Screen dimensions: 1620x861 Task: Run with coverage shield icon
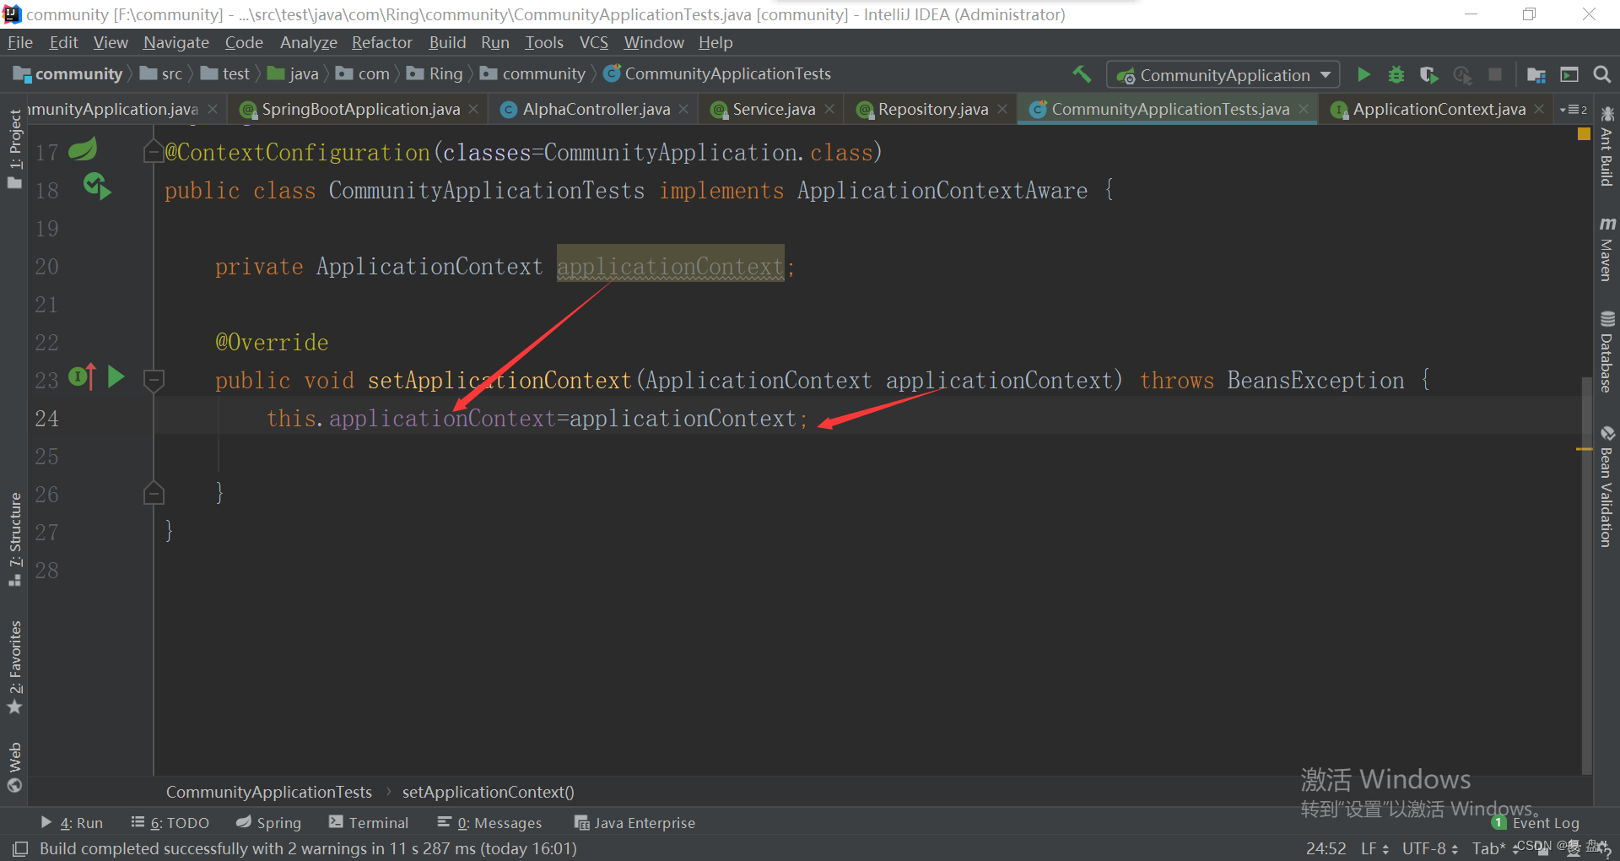pyautogui.click(x=1428, y=74)
